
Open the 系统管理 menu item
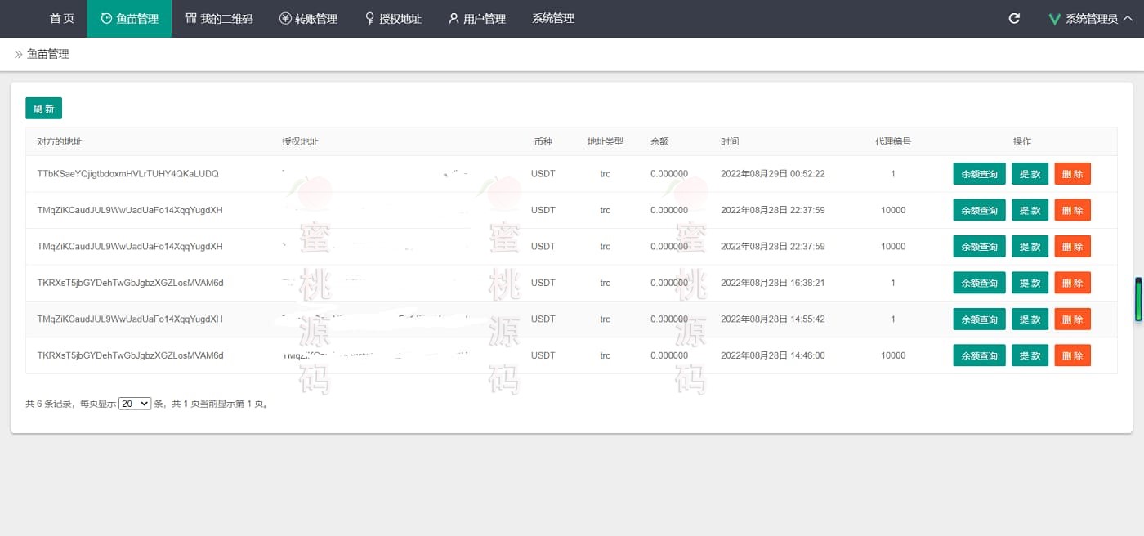553,18
